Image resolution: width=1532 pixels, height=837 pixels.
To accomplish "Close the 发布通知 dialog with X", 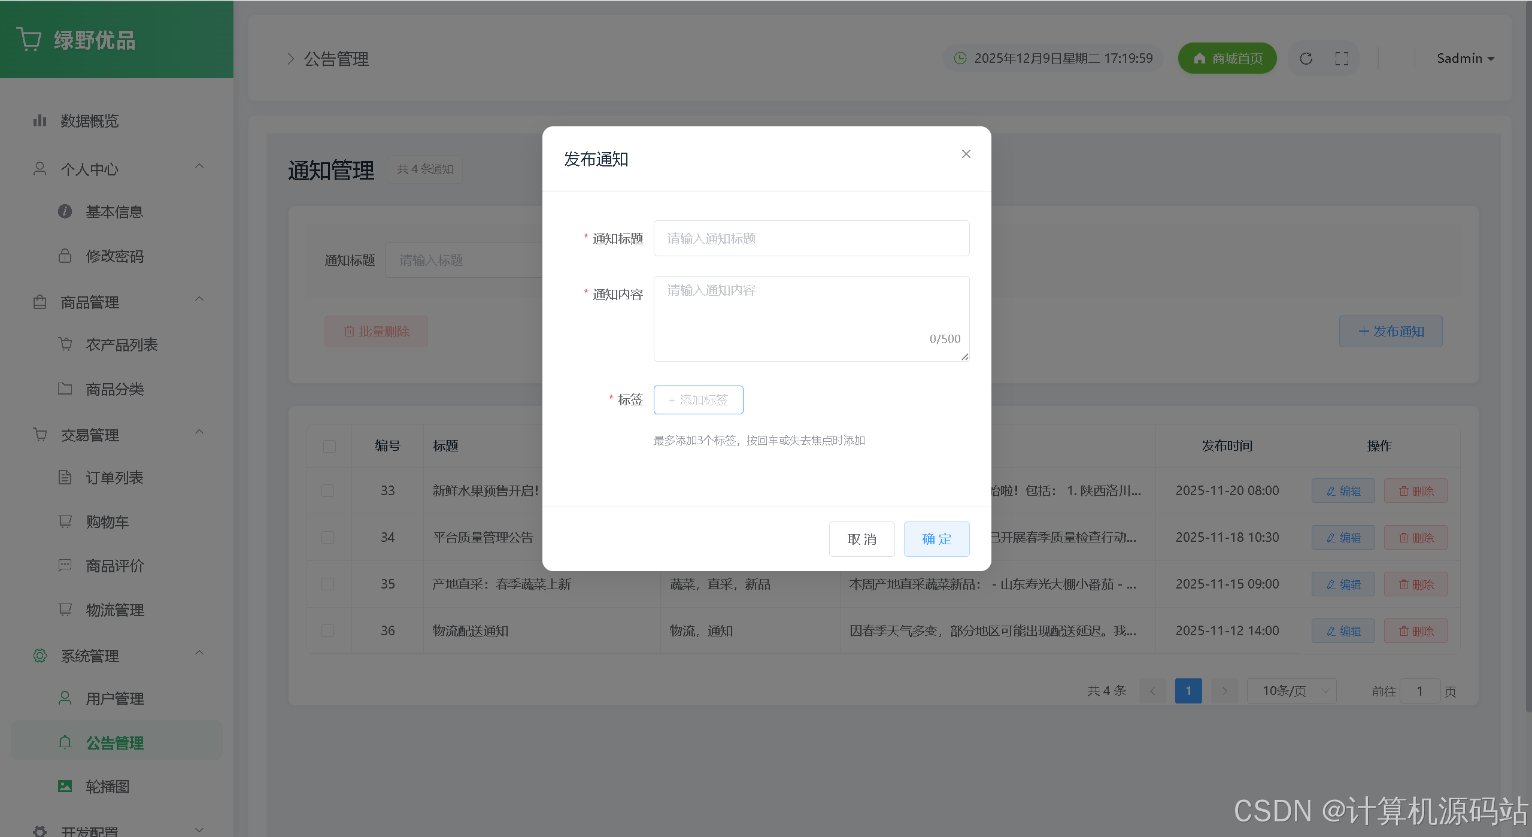I will click(x=966, y=154).
